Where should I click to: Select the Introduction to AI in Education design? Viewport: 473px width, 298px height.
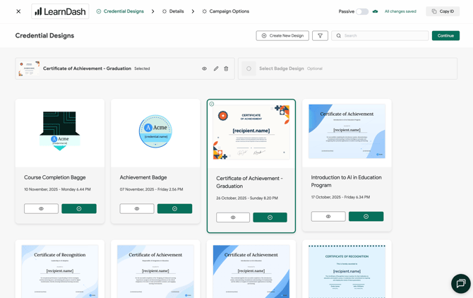(x=366, y=217)
